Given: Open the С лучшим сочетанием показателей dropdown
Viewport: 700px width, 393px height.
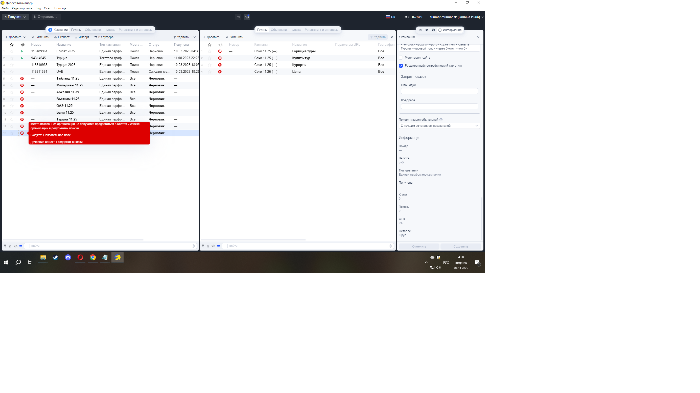Looking at the screenshot, I should click(439, 126).
